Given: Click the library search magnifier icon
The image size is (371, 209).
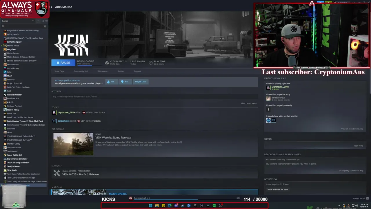Looking at the screenshot, I should click(3, 26).
